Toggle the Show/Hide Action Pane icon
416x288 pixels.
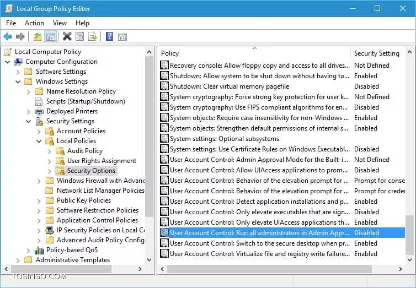[122, 36]
